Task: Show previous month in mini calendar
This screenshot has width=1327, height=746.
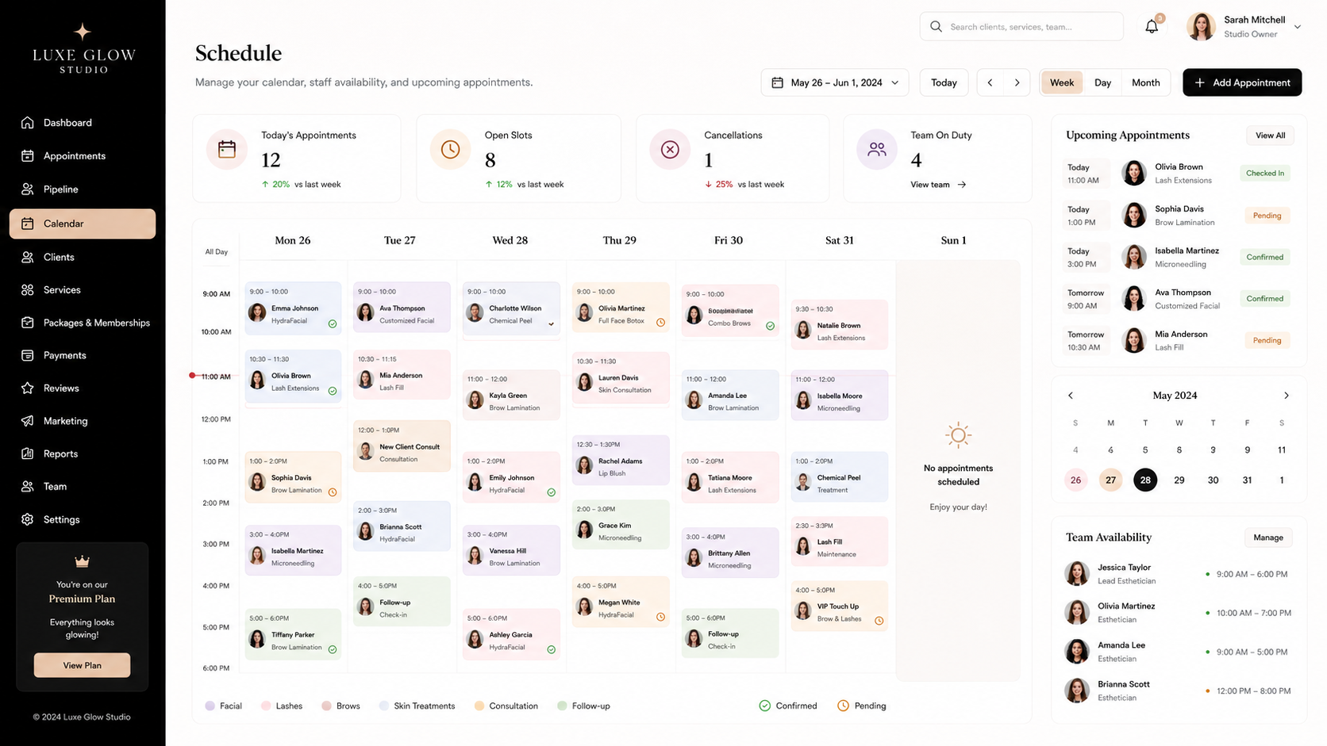Action: 1071,396
